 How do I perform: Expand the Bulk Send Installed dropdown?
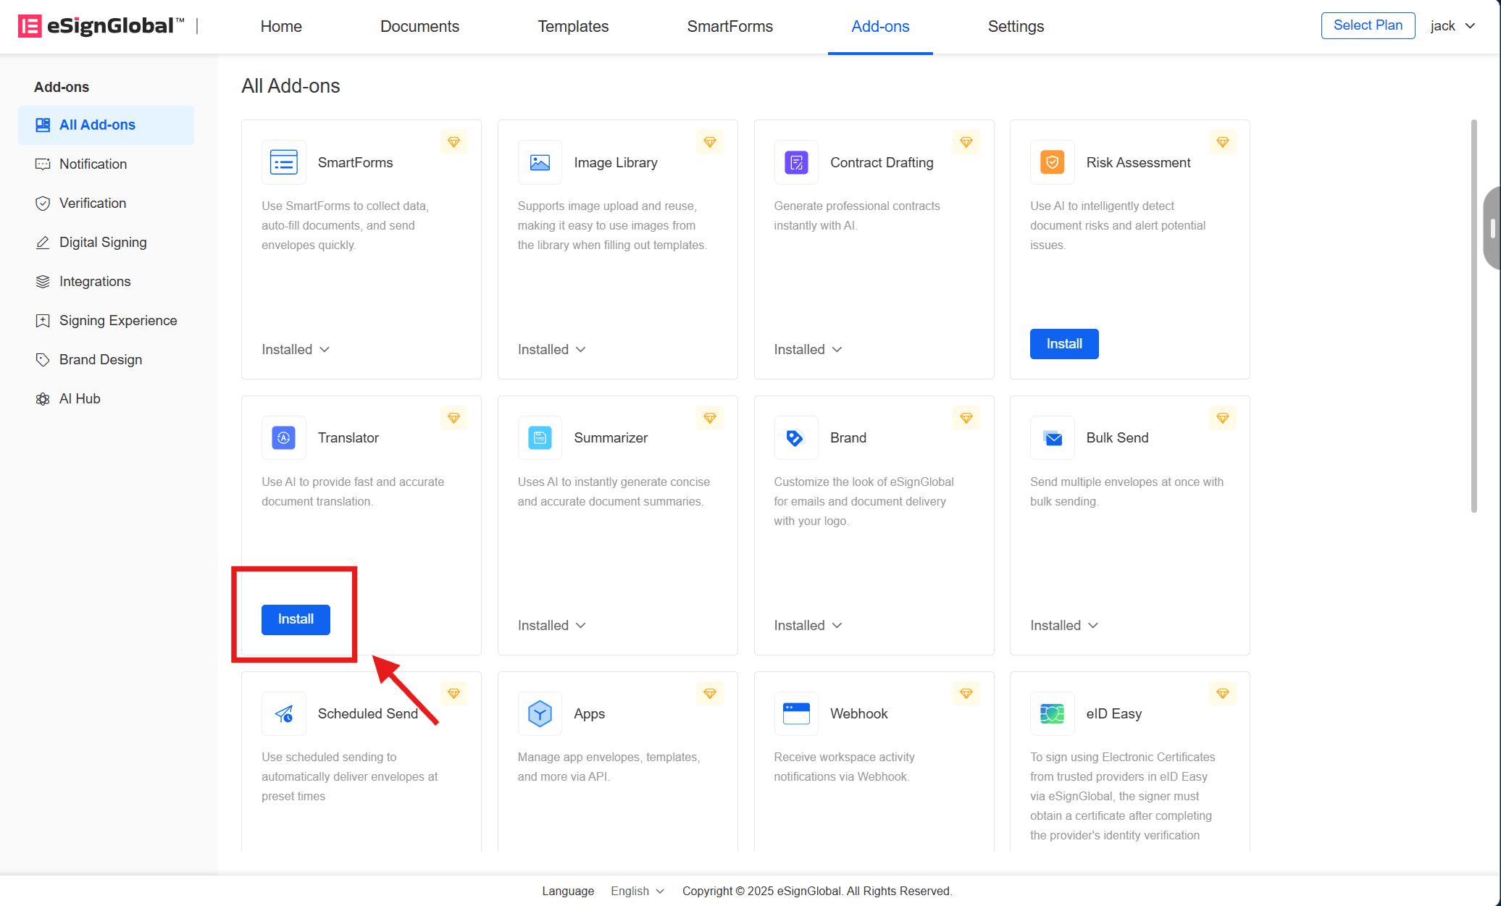pyautogui.click(x=1064, y=625)
